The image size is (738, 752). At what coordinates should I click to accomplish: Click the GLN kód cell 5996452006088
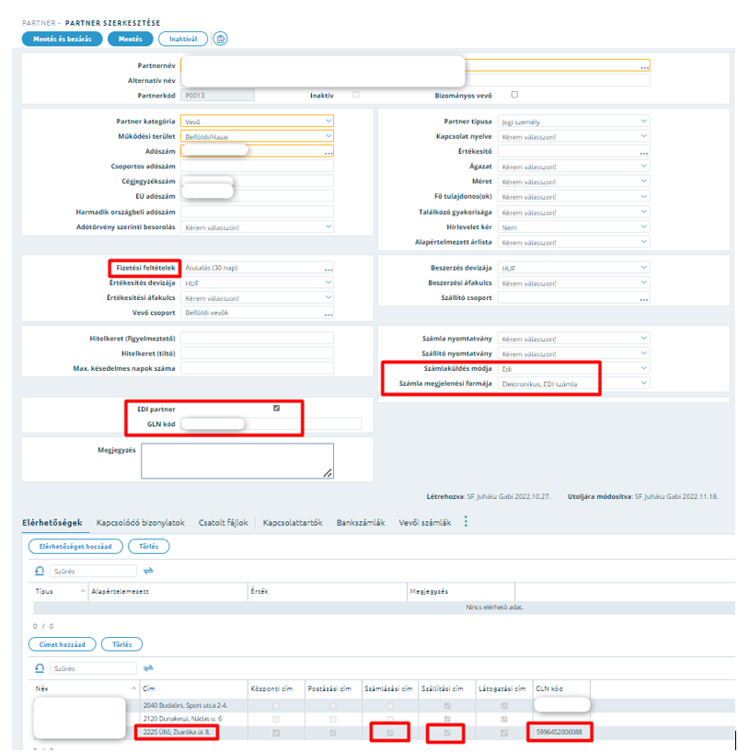coord(559,732)
